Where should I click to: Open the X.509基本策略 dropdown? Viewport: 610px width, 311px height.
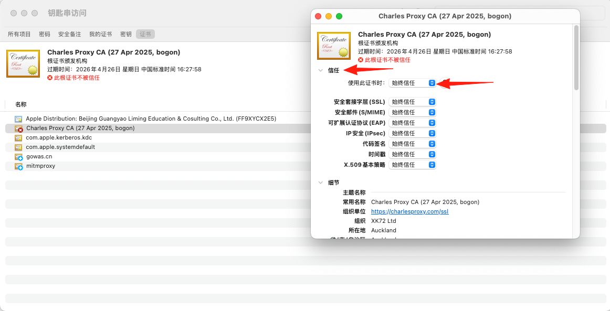[413, 165]
